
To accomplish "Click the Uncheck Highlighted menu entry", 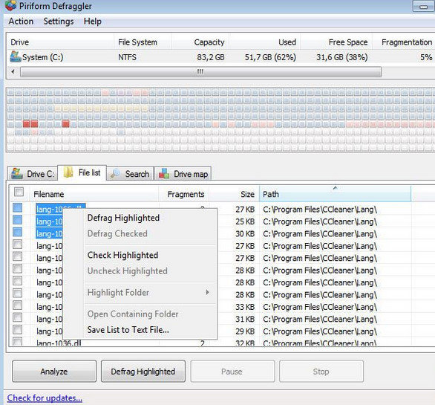I will pos(128,270).
